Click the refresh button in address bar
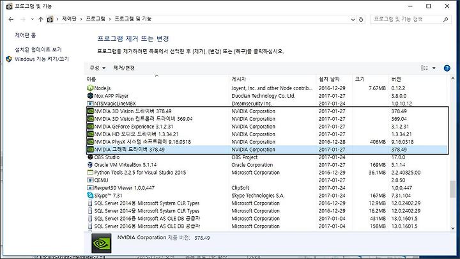 click(361, 19)
